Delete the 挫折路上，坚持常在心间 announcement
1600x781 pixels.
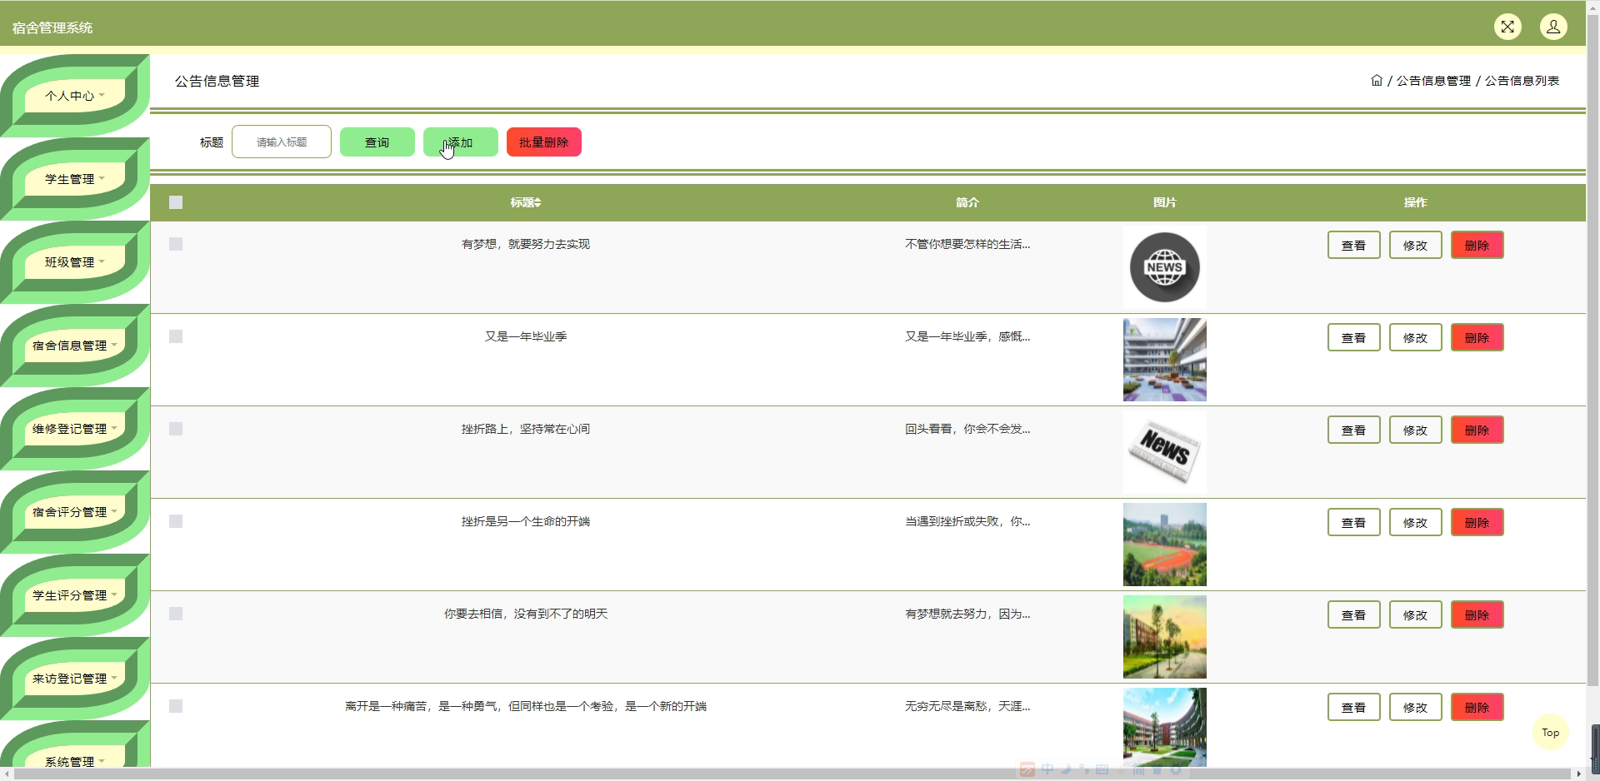click(1477, 430)
